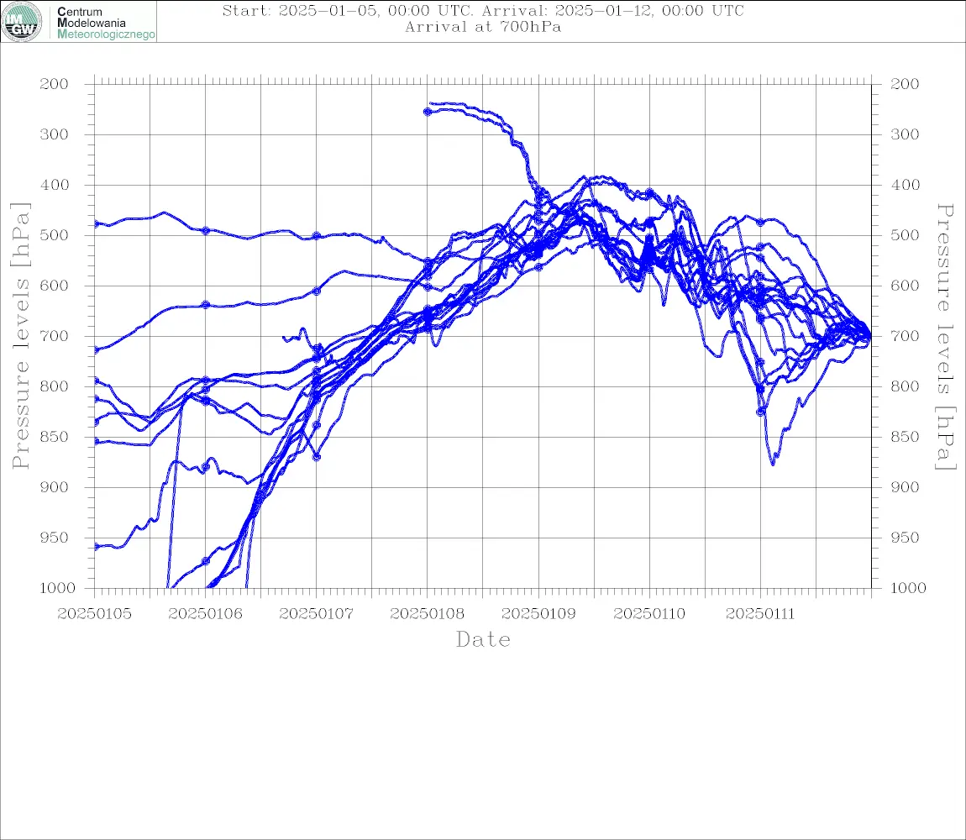
Task: Click the trajectory convergence point at 700hPa arrival
Action: pyautogui.click(x=870, y=337)
